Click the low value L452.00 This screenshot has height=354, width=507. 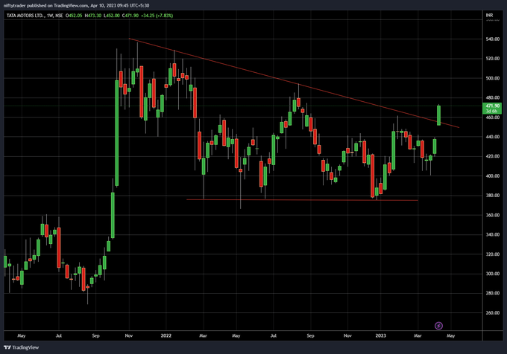112,16
